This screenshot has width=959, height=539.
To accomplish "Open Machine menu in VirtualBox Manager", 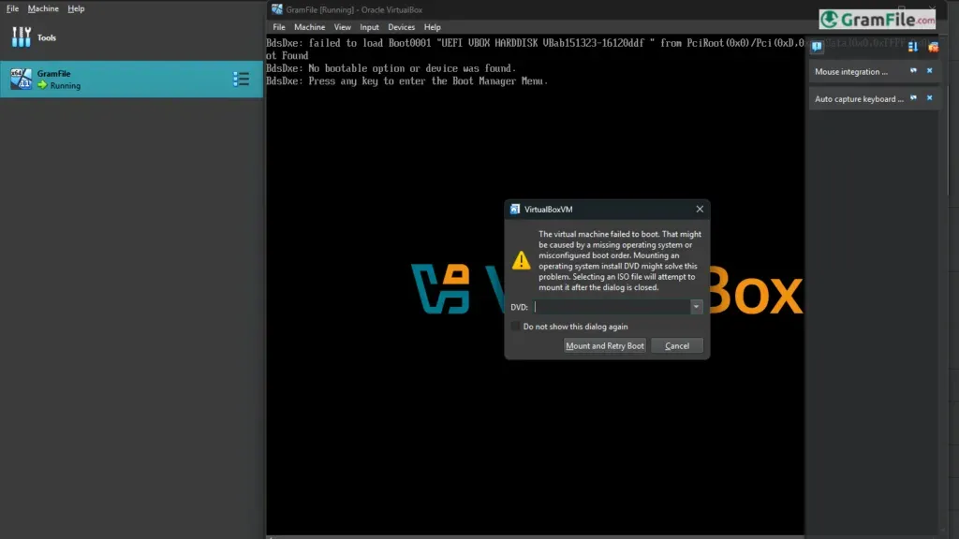I will point(43,8).
